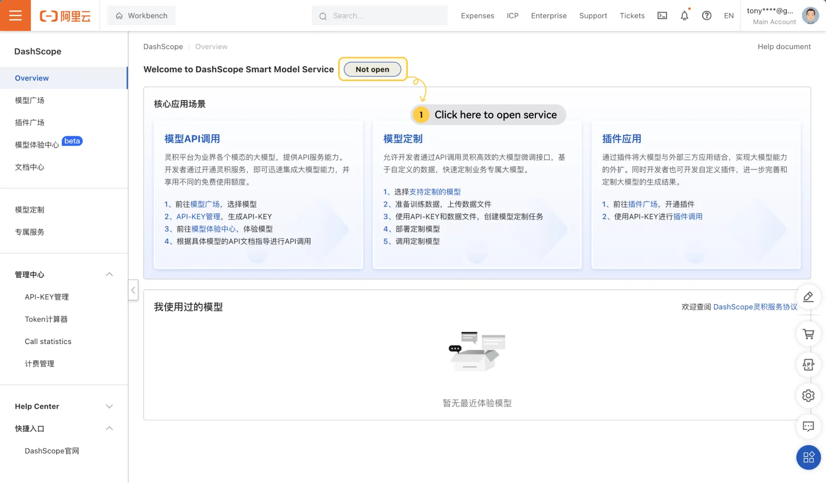Open the notifications bell
Viewport: 826px width, 483px height.
pyautogui.click(x=684, y=15)
